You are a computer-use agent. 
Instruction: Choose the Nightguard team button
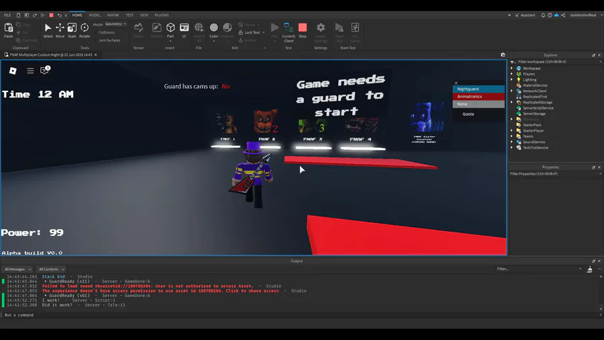coord(479,89)
